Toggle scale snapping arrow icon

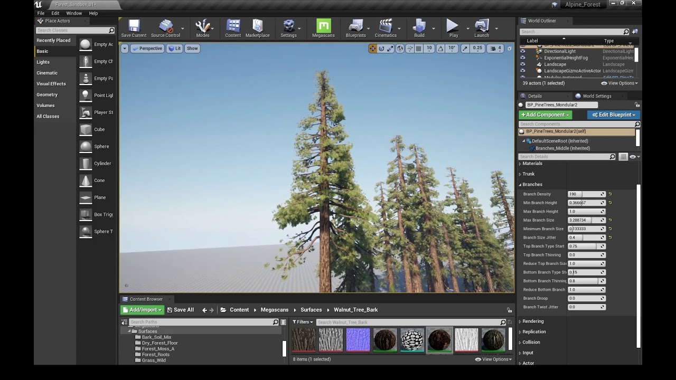(x=465, y=49)
